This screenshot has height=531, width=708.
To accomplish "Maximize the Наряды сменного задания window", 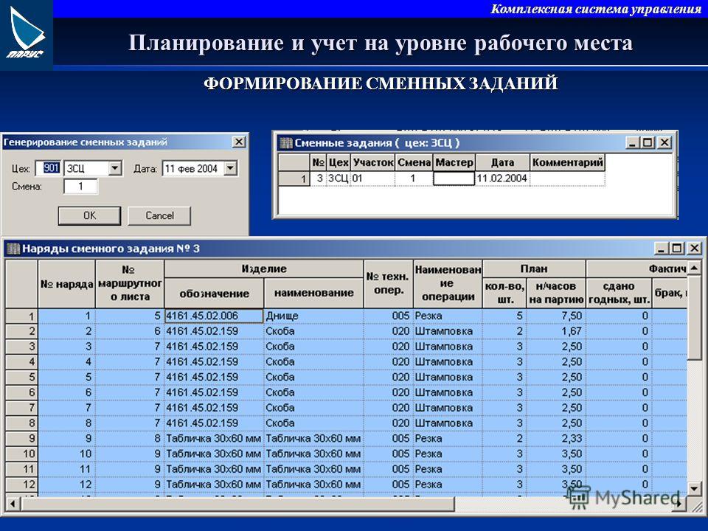I will pyautogui.click(x=677, y=248).
